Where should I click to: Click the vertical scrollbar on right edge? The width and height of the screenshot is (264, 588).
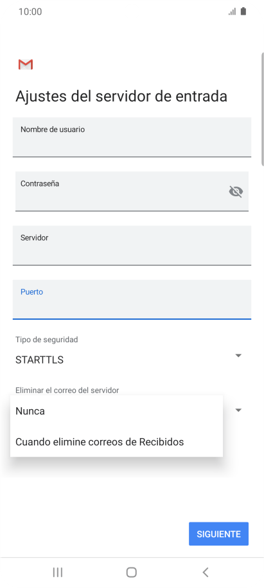[x=263, y=109]
